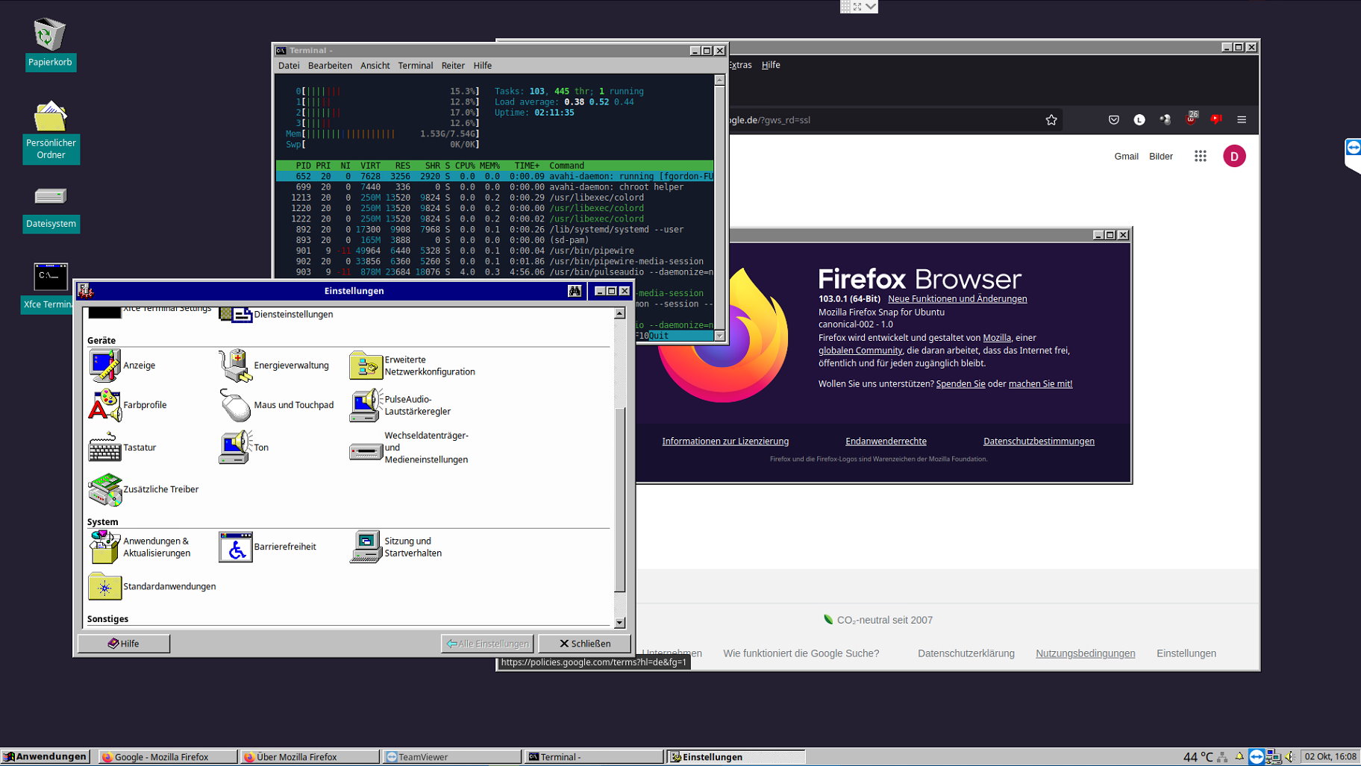
Task: Open Terminal's Hilfe menu
Action: point(483,66)
